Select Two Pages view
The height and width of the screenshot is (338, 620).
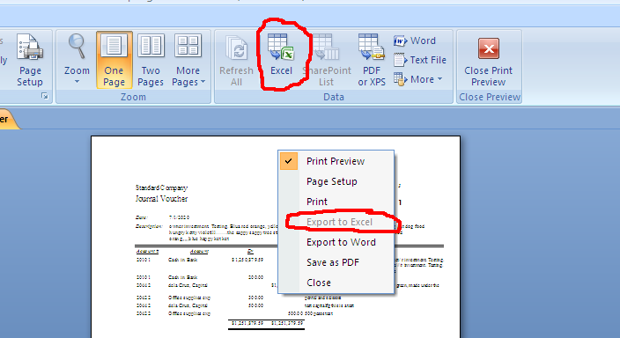coord(151,60)
